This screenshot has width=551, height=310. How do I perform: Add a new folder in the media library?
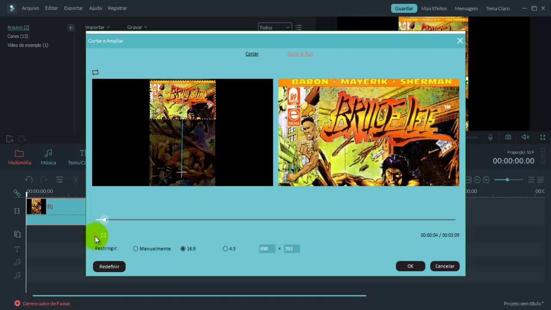coord(9,139)
